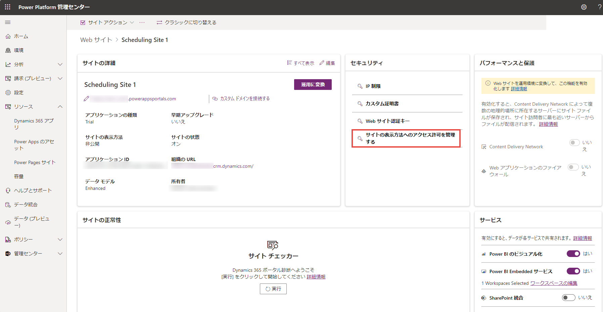Click the ポリシー policy icon
This screenshot has width=603, height=312.
[x=8, y=240]
